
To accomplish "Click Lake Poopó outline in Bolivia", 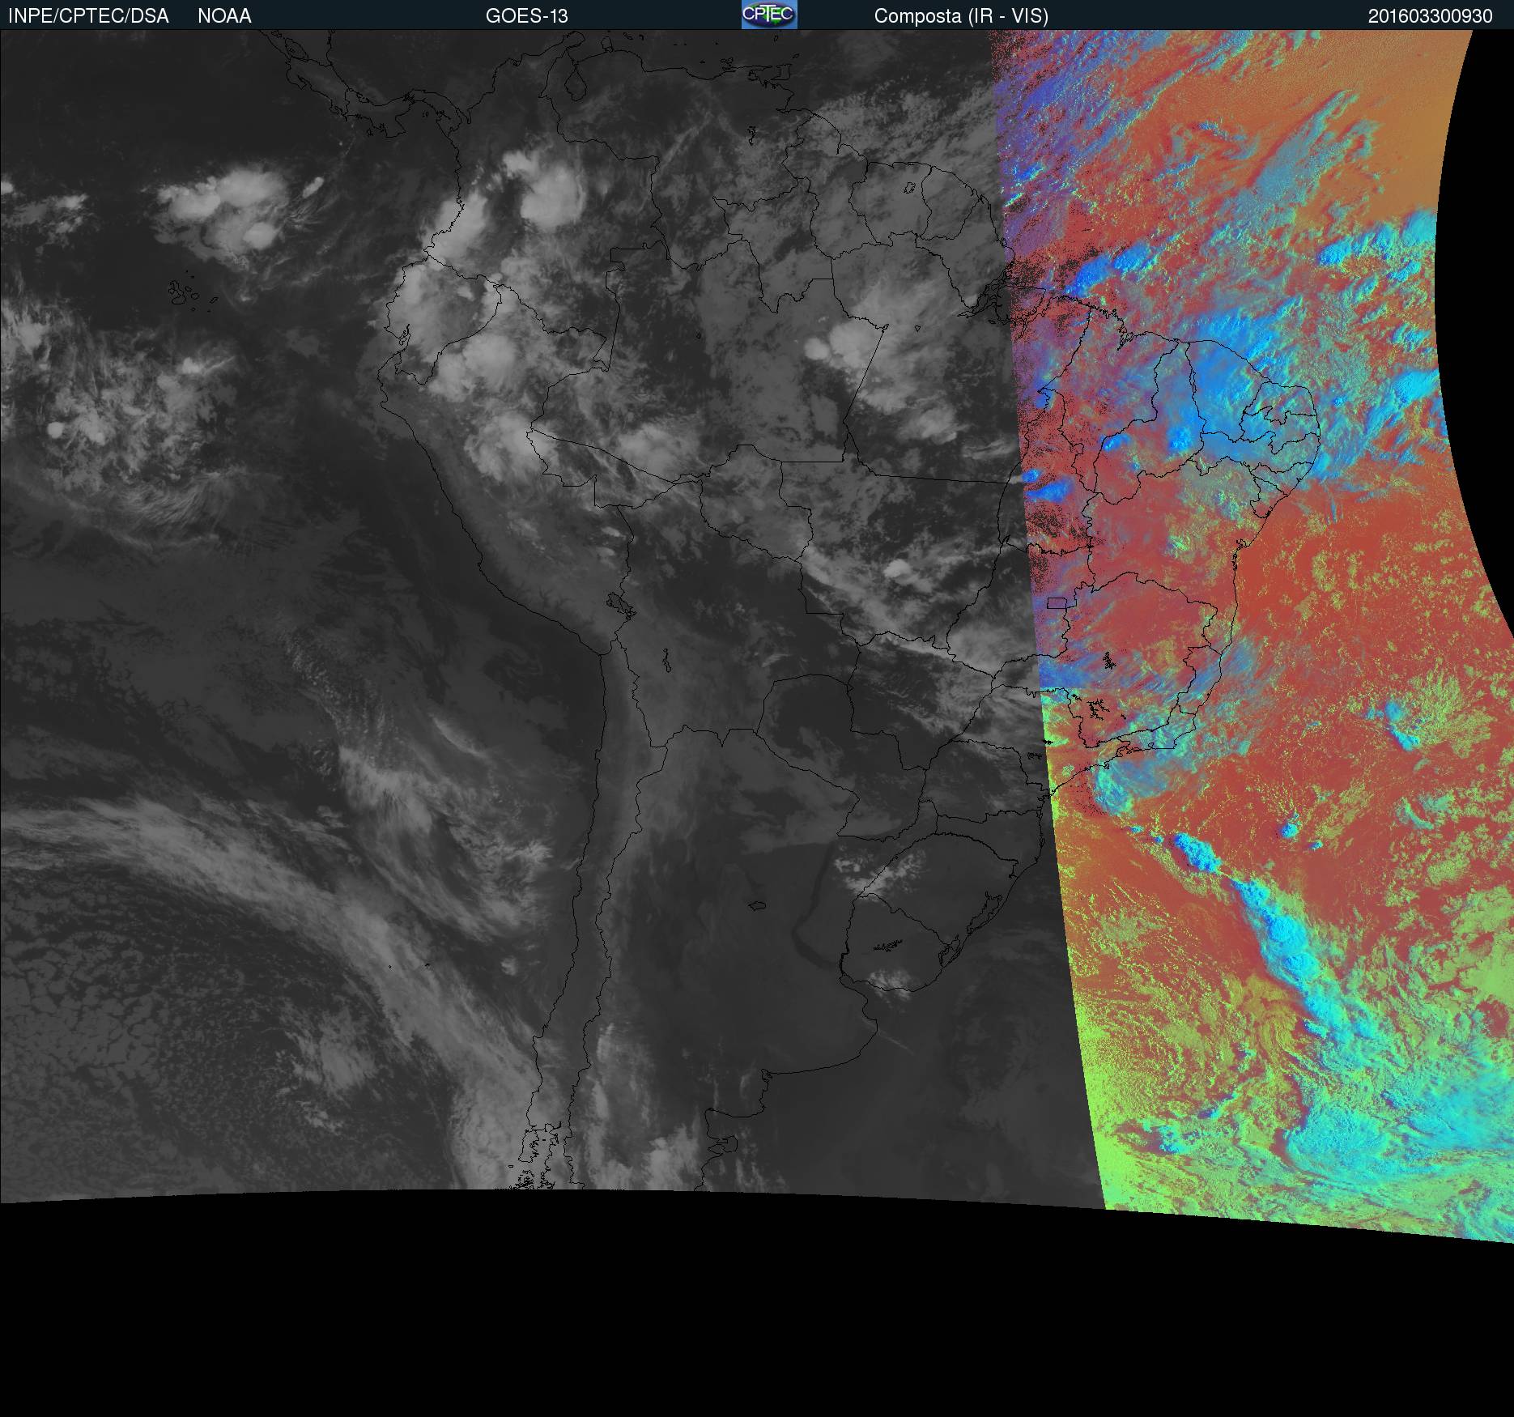I will 666,662.
